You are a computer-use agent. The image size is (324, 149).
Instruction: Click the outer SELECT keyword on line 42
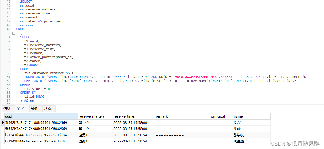click(x=26, y=2)
